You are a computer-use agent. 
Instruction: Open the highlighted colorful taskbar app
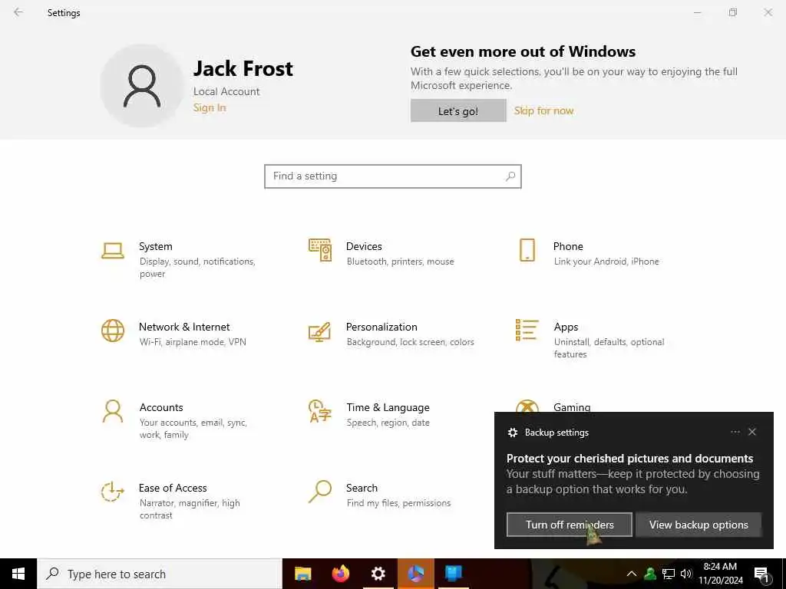point(415,574)
